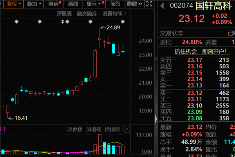Select the 画线 drawing tool
235x157 pixels.
click(73, 4)
